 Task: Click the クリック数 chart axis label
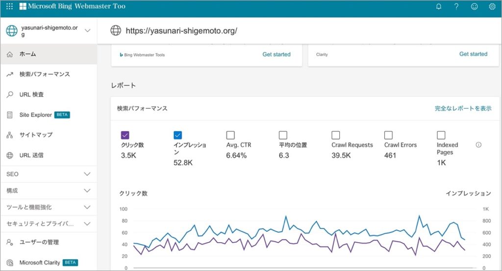coord(133,193)
